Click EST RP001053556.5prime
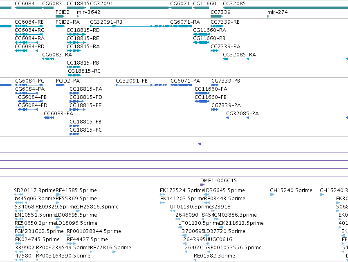The width and height of the screenshot is (348, 262). pos(234,248)
